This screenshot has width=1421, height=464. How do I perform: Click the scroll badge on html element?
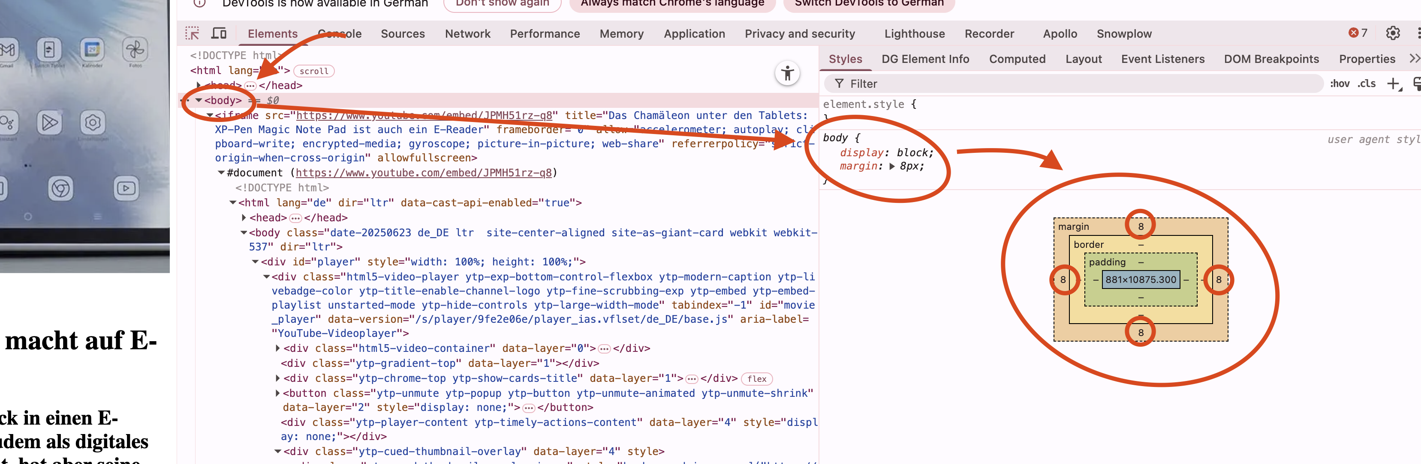pyautogui.click(x=314, y=71)
